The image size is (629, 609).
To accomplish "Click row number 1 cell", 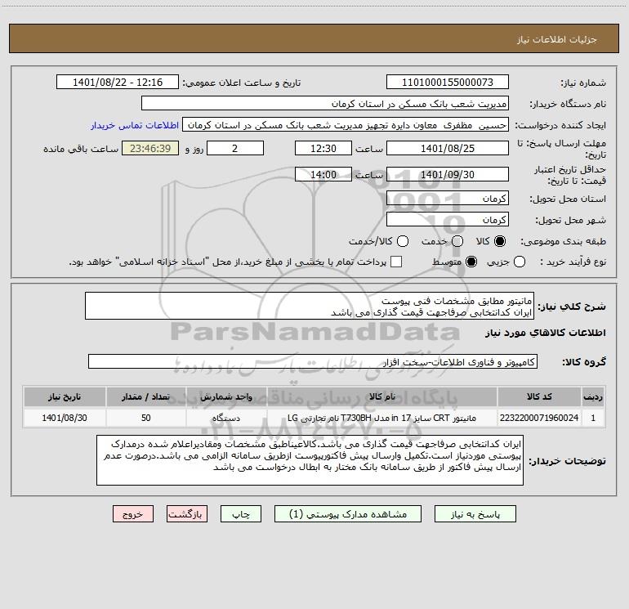I will point(593,418).
